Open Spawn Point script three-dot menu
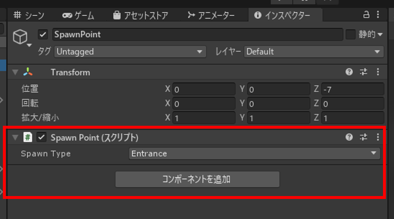This screenshot has width=394, height=219. pos(378,137)
